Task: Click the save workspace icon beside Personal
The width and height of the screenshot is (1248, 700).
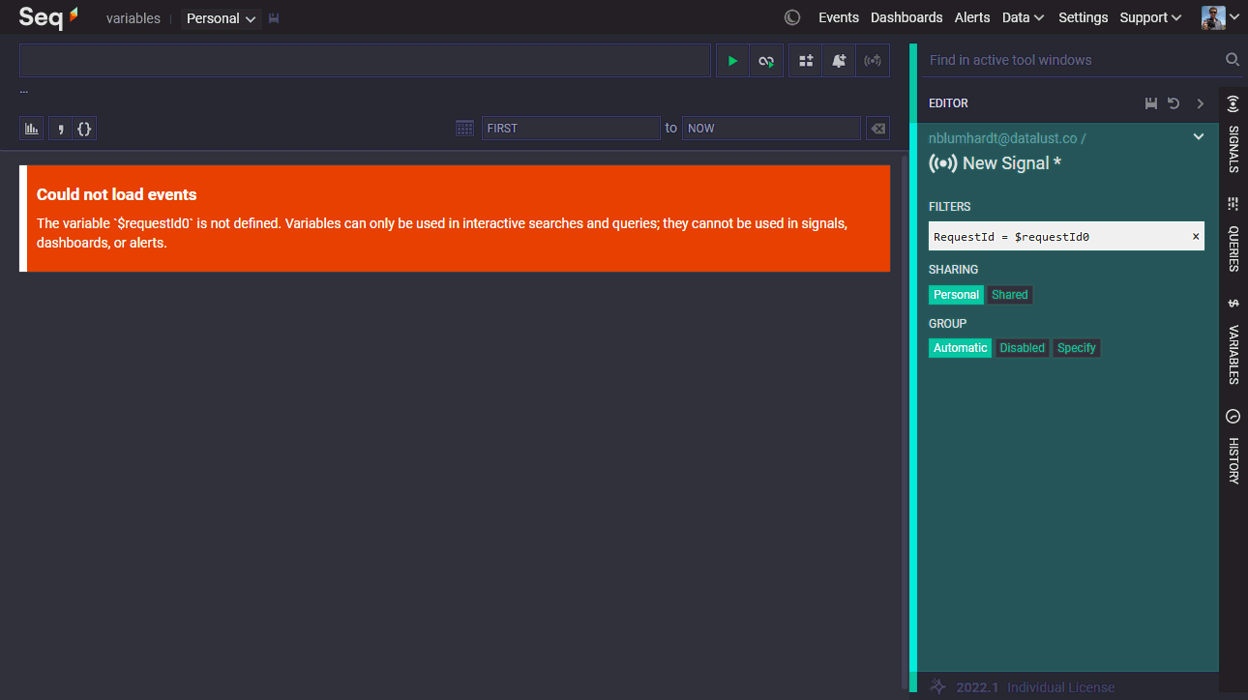Action: [275, 18]
